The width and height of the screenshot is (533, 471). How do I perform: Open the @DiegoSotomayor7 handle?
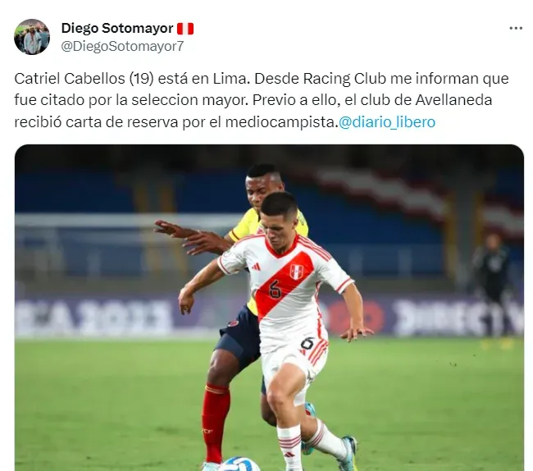[122, 46]
